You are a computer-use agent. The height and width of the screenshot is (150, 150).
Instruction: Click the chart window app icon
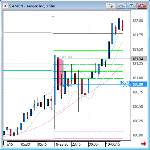pyautogui.click(x=6, y=6)
